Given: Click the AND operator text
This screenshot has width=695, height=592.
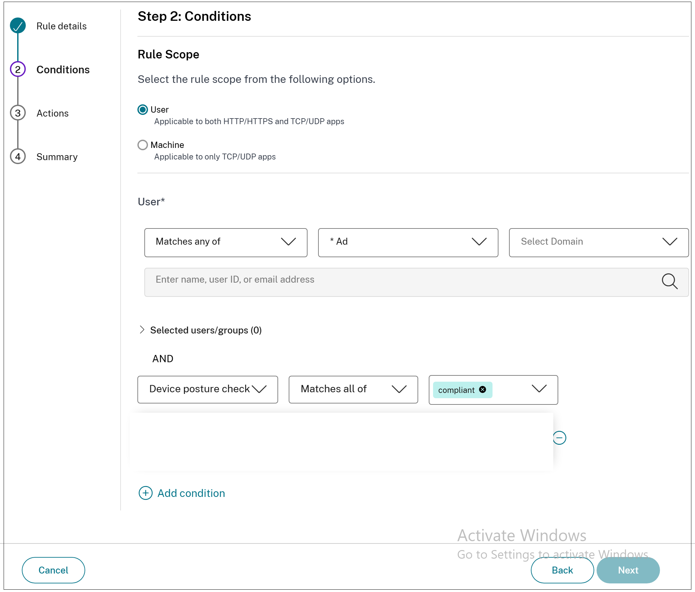Looking at the screenshot, I should tap(163, 359).
